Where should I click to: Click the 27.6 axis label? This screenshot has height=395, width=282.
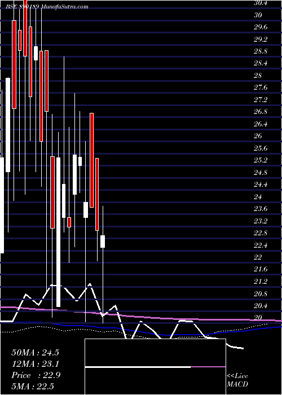[261, 87]
